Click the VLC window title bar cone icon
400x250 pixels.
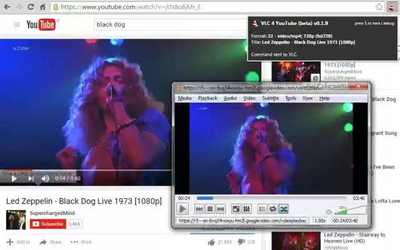click(177, 88)
